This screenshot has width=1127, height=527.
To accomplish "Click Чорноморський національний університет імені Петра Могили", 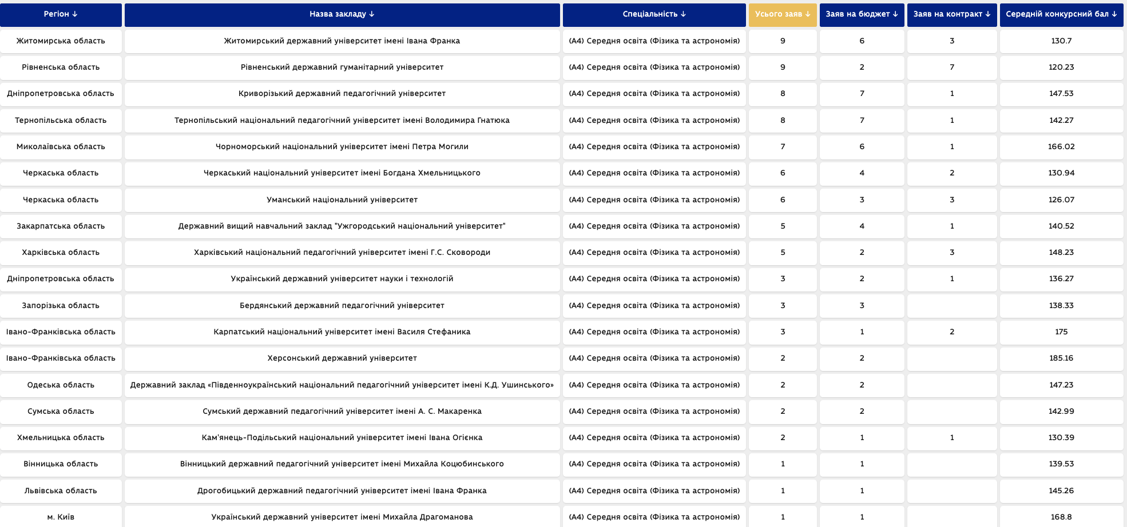I will [x=342, y=147].
